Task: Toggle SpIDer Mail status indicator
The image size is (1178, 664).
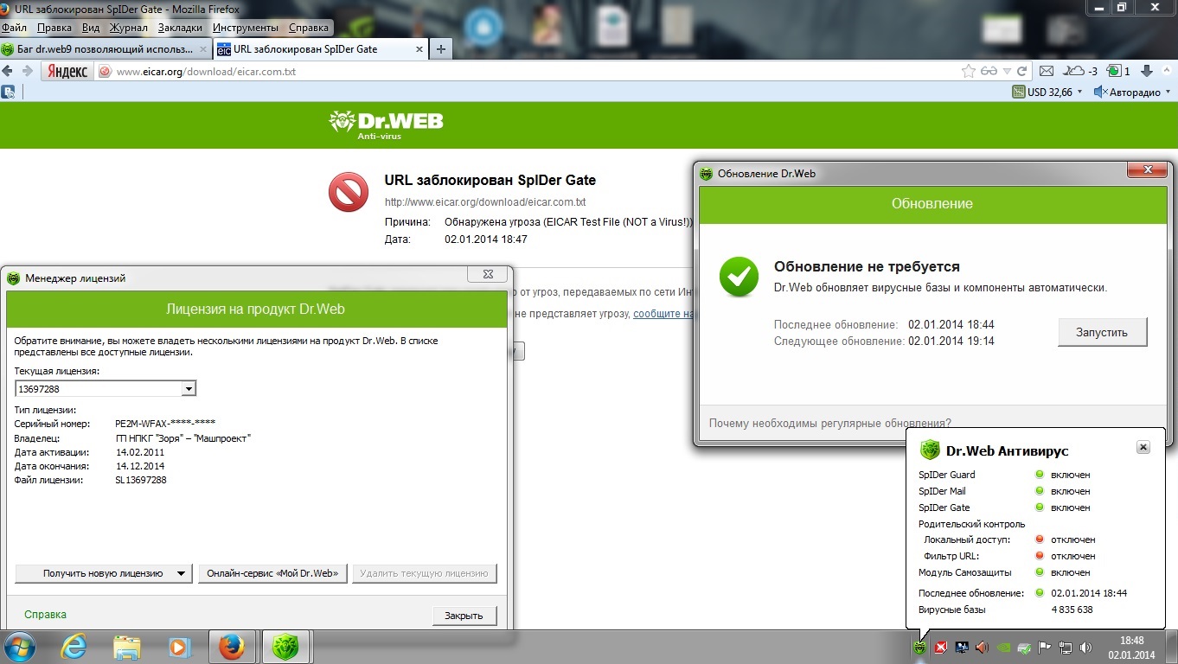Action: click(x=1040, y=491)
